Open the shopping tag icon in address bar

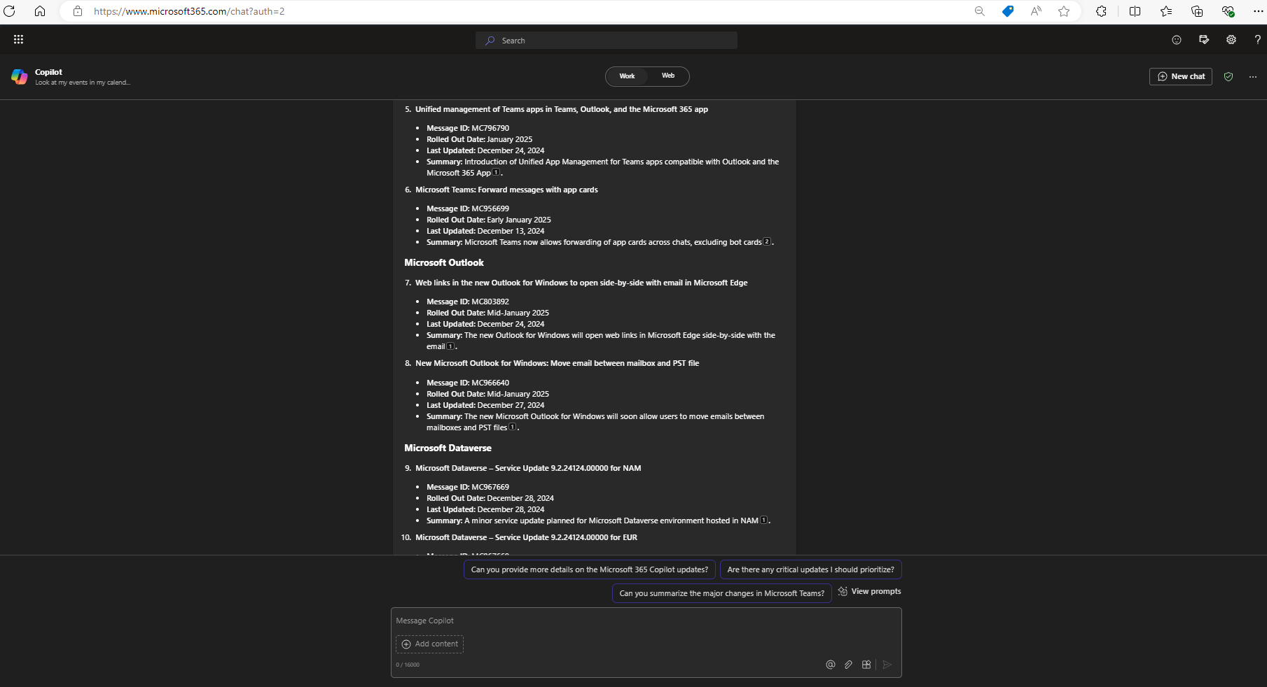[1008, 11]
